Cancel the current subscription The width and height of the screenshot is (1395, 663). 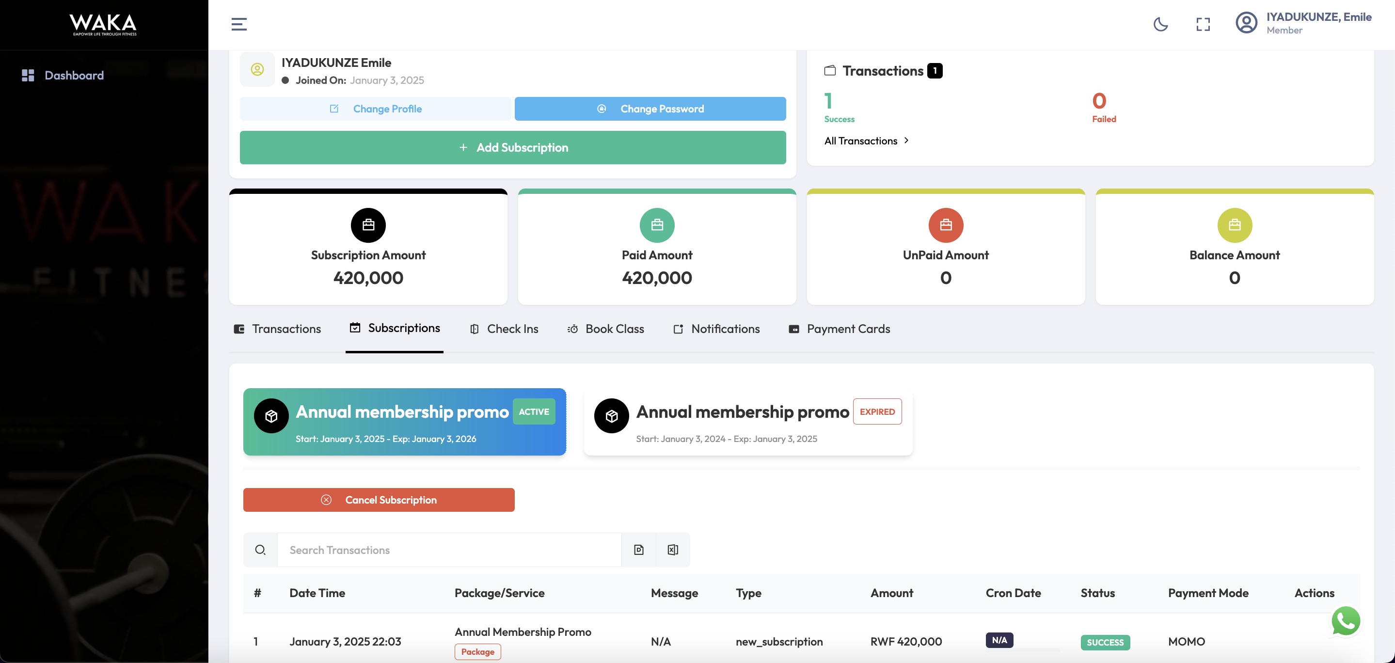379,499
